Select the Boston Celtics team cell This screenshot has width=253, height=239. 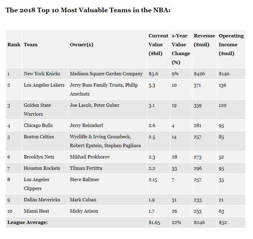(x=39, y=137)
